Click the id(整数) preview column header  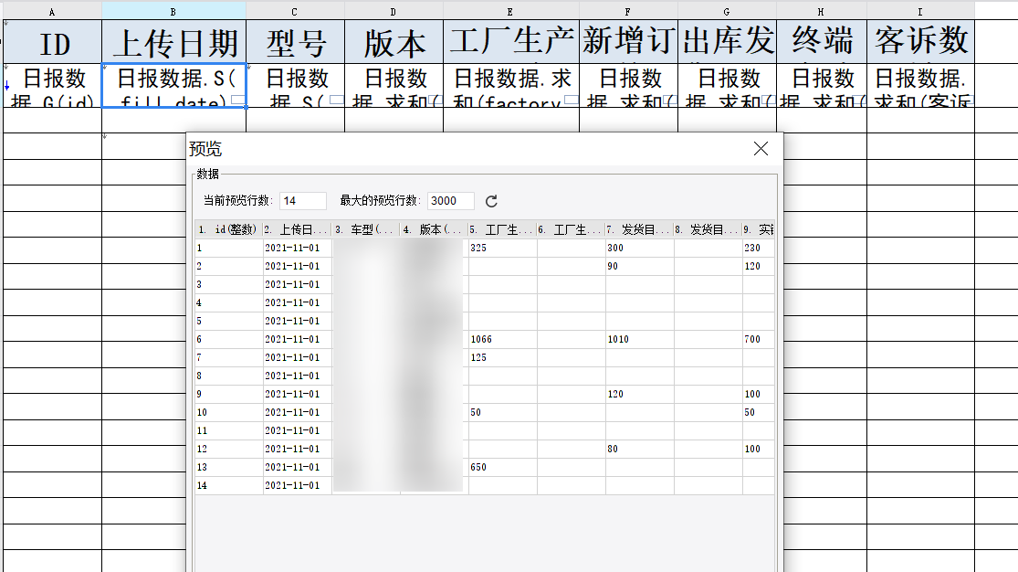tap(229, 229)
